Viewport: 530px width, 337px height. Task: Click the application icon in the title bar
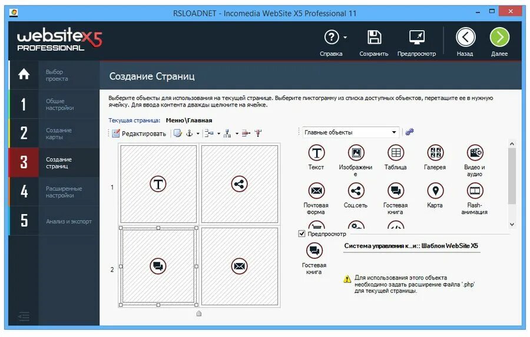[x=14, y=12]
